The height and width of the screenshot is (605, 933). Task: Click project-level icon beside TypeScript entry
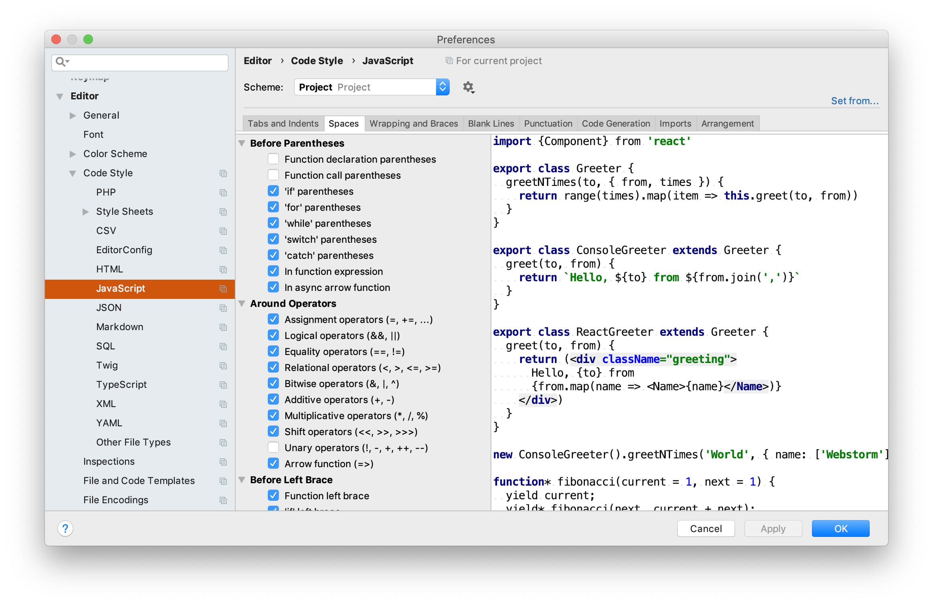[x=223, y=385]
